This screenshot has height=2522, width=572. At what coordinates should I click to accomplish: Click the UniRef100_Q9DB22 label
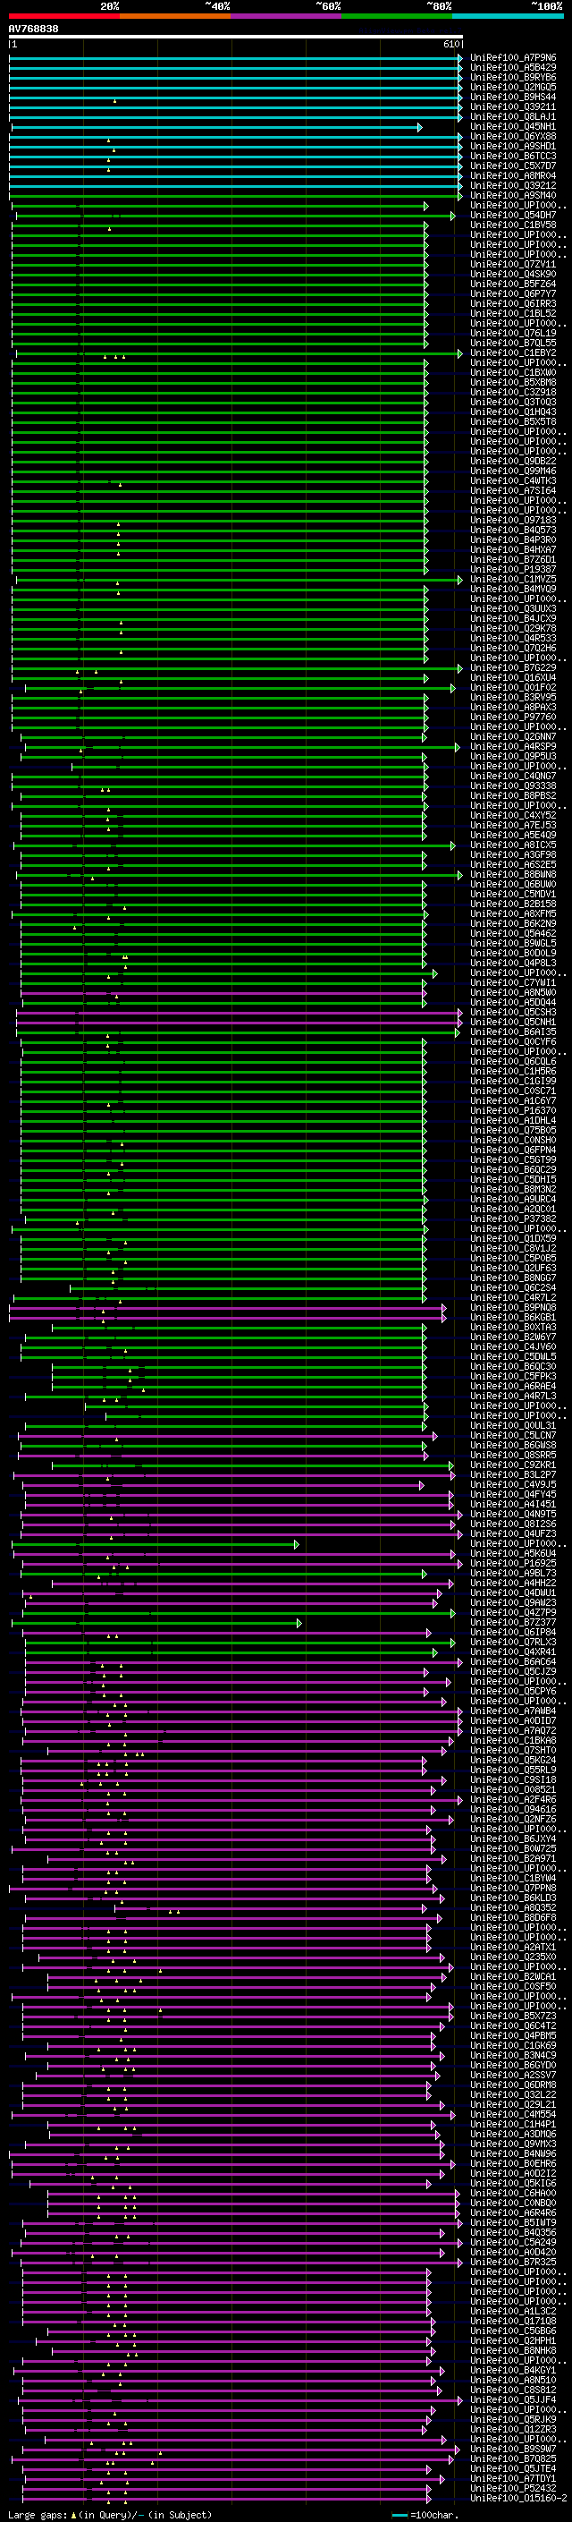(513, 461)
